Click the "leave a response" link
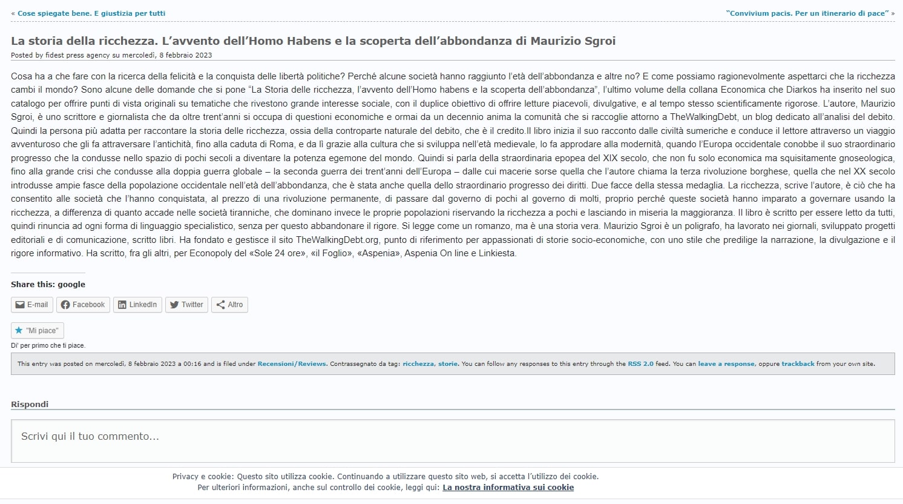This screenshot has height=504, width=903. tap(726, 364)
